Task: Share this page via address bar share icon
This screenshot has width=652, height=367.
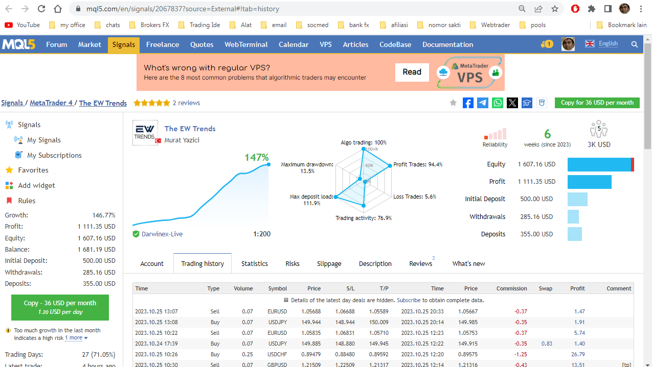Action: (538, 9)
